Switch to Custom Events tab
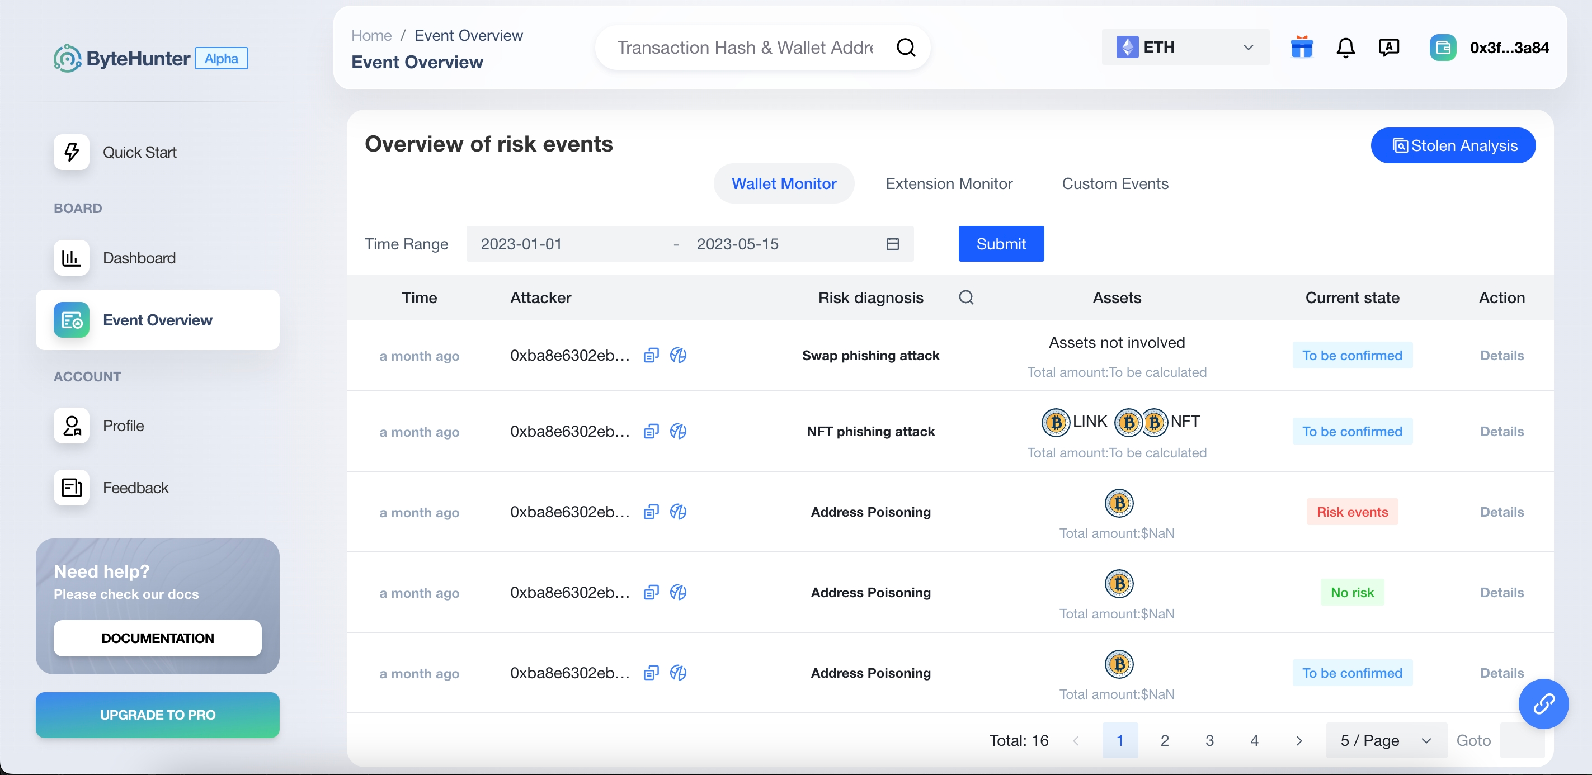 (1115, 183)
